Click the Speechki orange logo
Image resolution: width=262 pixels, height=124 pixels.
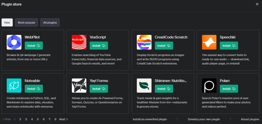coord(209,42)
